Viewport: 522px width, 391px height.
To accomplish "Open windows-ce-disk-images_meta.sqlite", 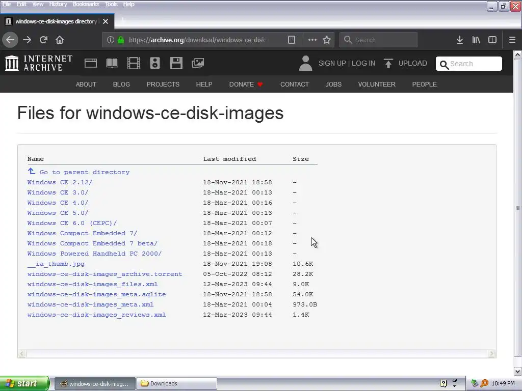I will [x=96, y=294].
